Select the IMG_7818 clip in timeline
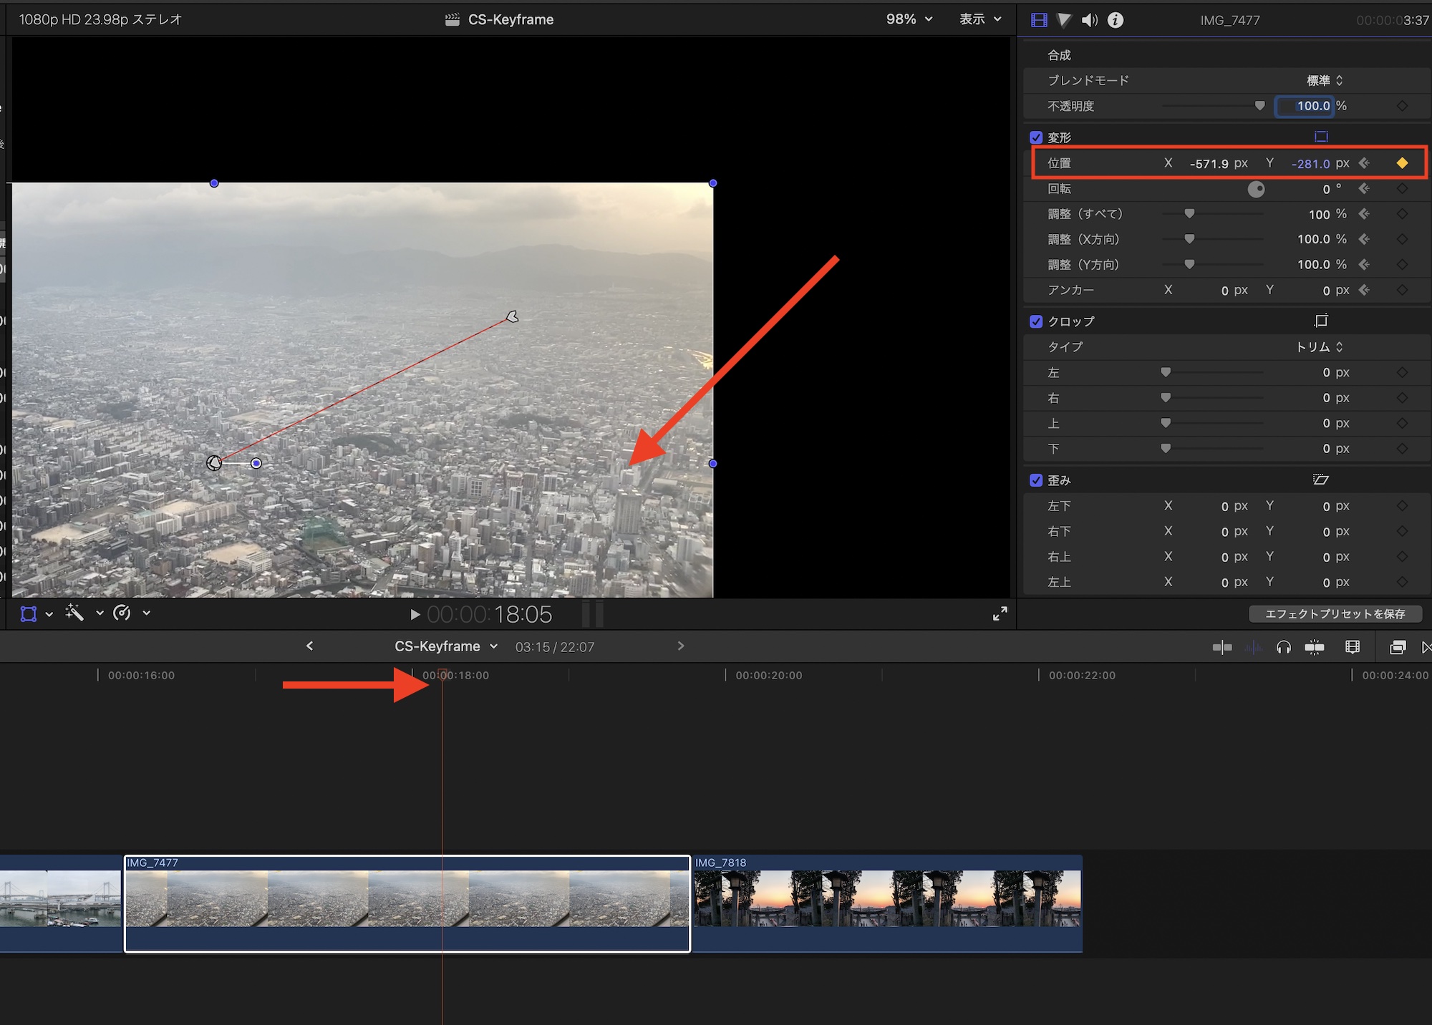 (886, 902)
